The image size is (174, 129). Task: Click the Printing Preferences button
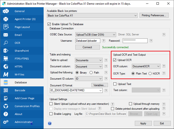pos(154,15)
